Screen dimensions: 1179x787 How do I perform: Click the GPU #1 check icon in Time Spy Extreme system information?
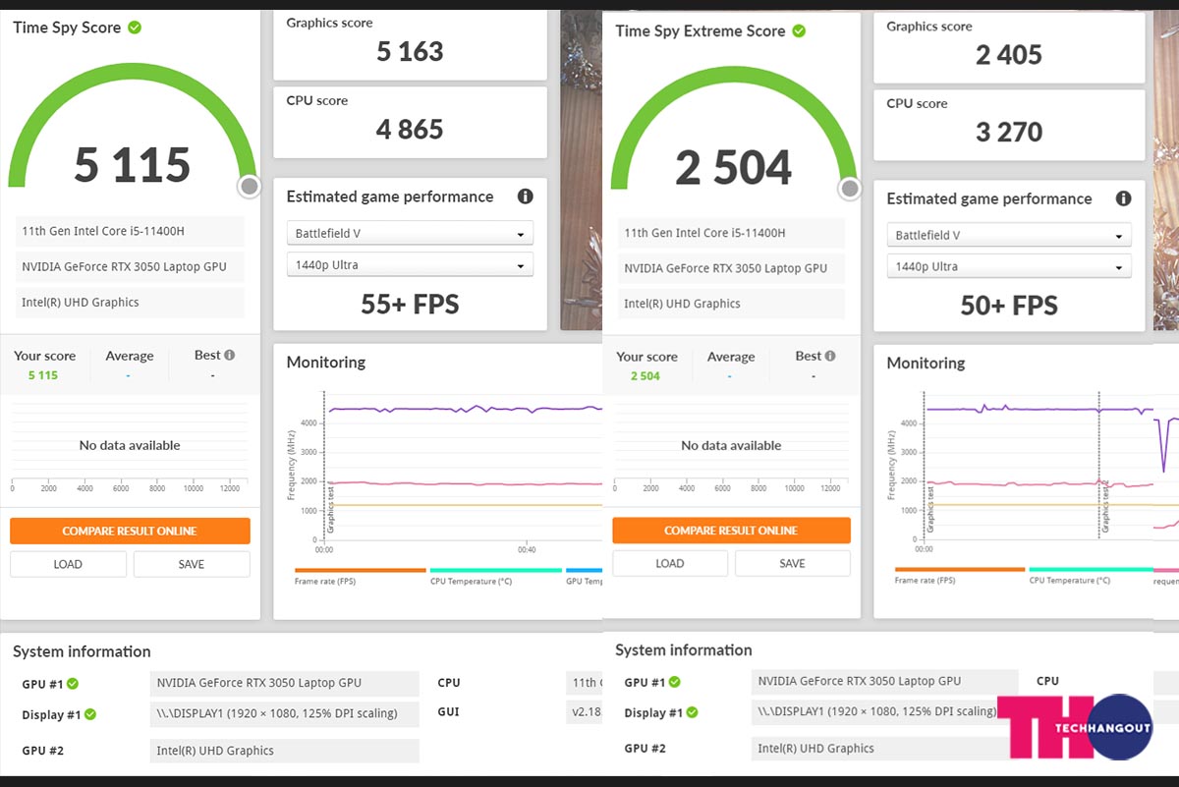[x=674, y=682]
